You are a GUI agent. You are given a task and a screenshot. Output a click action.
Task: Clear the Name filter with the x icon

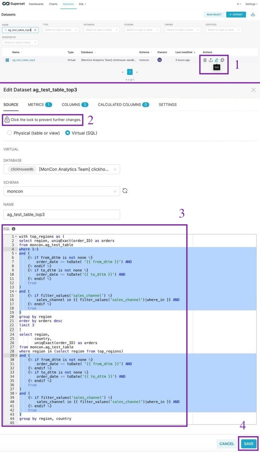[35, 30]
